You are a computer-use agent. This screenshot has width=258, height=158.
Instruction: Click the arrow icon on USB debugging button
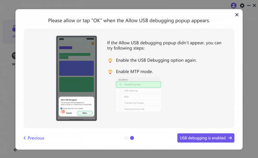230,138
